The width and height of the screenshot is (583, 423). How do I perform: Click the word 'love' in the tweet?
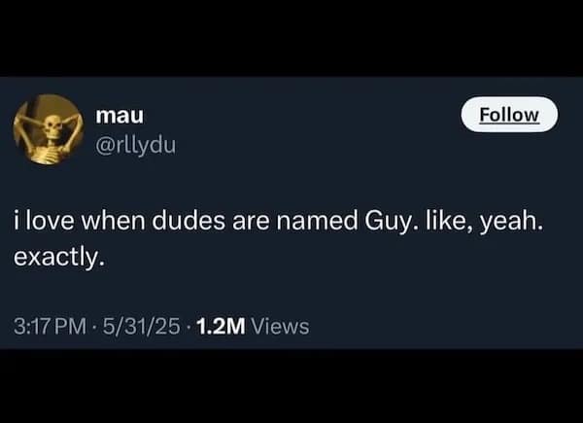coord(51,221)
